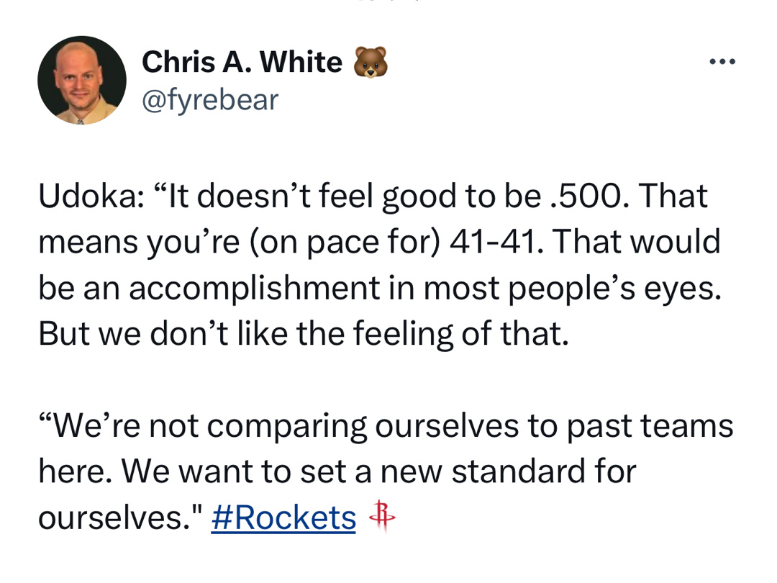Open the Chris A. White display name
The height and width of the screenshot is (583, 777).
point(242,62)
